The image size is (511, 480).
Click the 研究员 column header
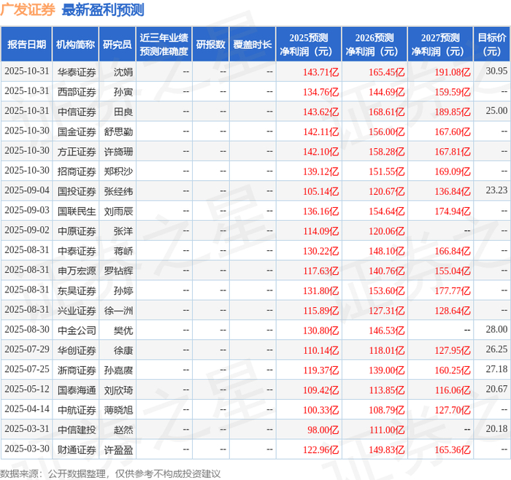pyautogui.click(x=117, y=44)
